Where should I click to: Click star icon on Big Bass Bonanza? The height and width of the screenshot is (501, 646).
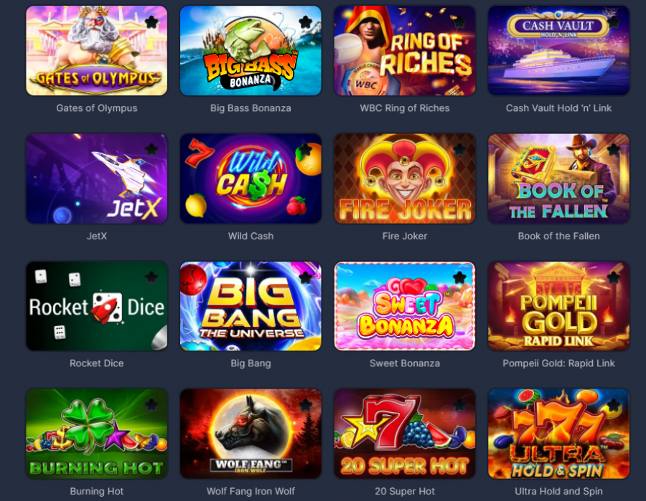coord(305,22)
